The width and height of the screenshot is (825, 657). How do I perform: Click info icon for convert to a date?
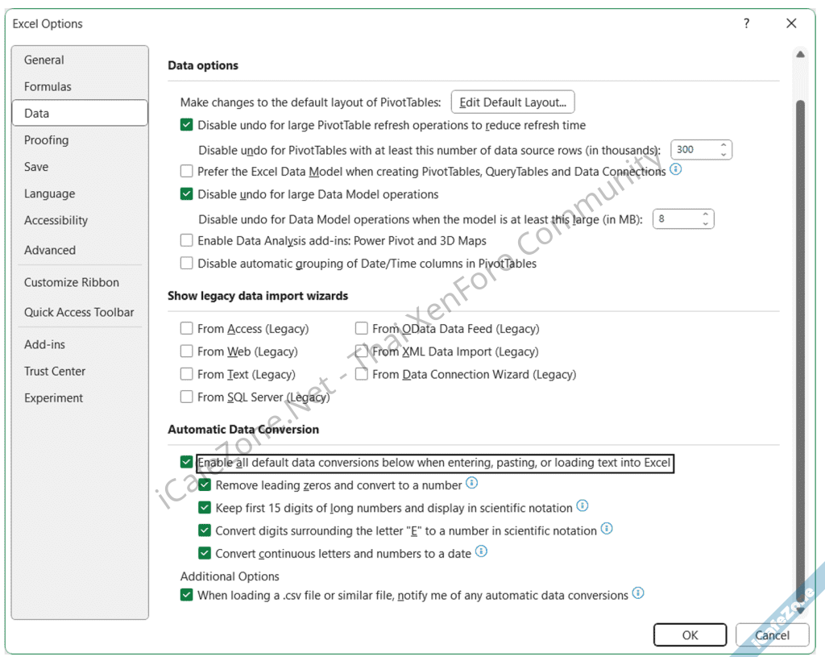(481, 552)
